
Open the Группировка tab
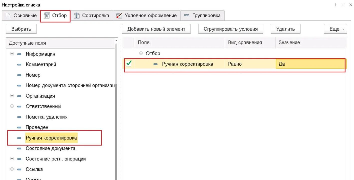(202, 15)
